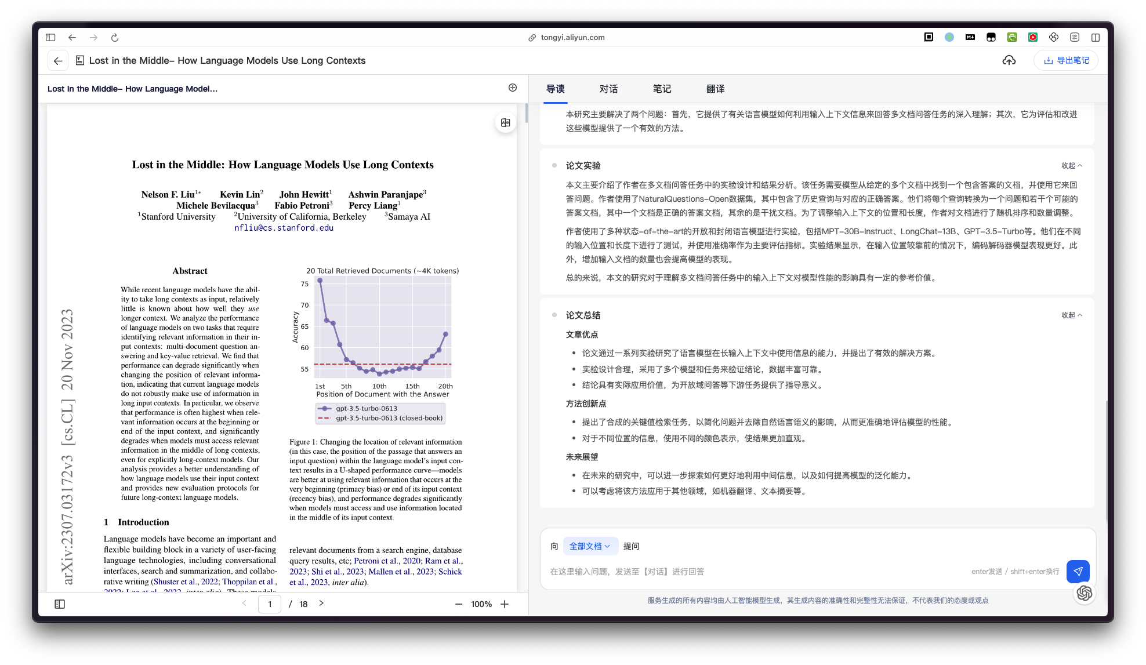Click the PDF vertical scrollbar thumb
Screen dimensions: 1146x665
coord(526,113)
